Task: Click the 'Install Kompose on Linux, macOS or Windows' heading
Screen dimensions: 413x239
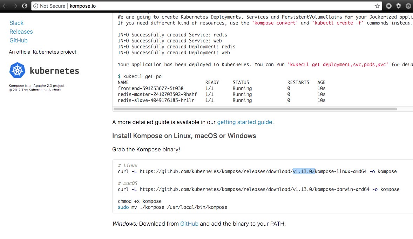Action: (x=184, y=136)
